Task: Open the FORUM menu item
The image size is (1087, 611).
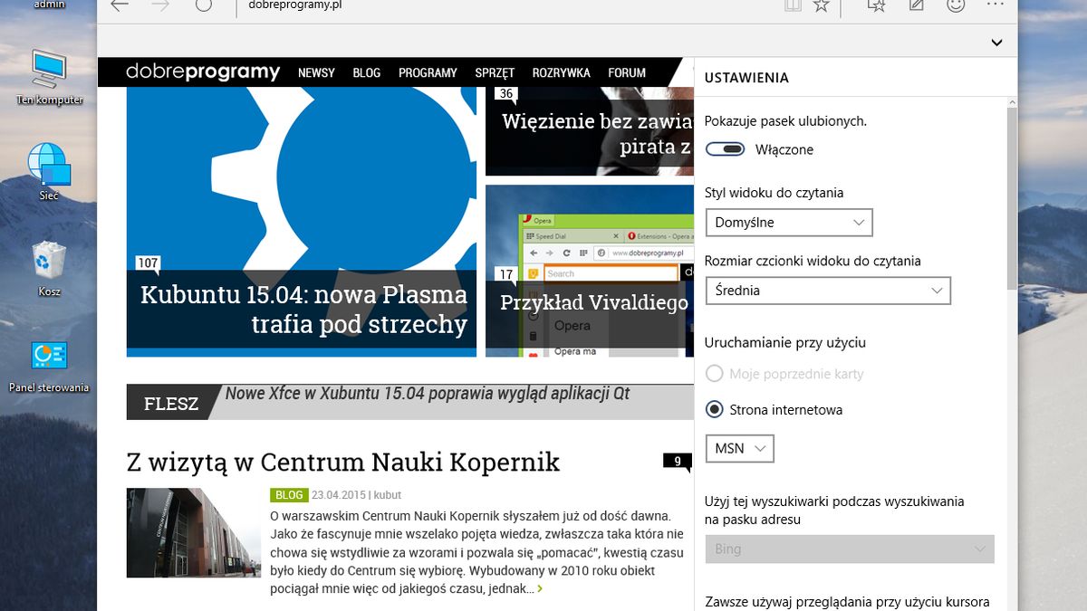Action: (627, 72)
